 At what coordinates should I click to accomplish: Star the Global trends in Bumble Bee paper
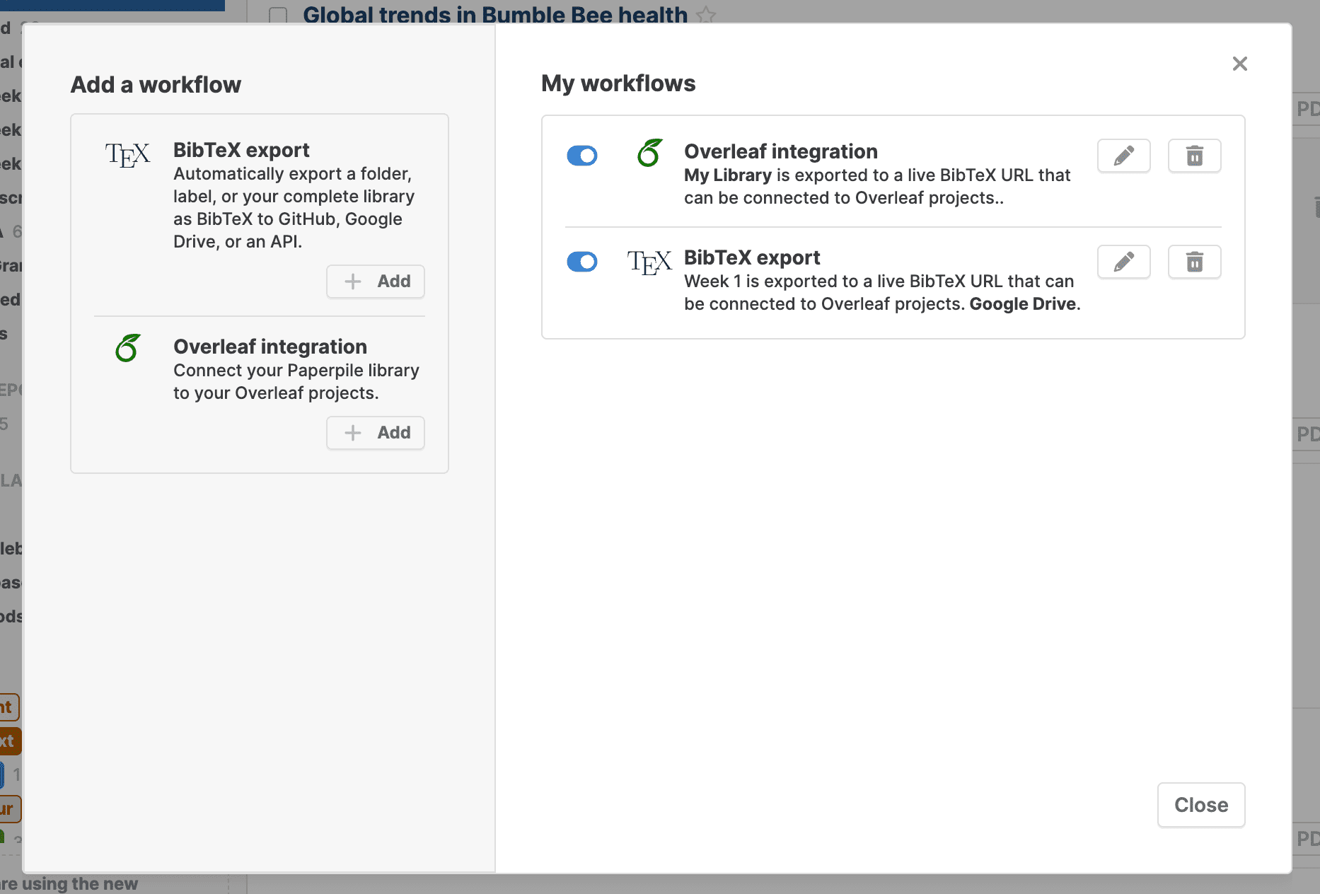pyautogui.click(x=706, y=14)
